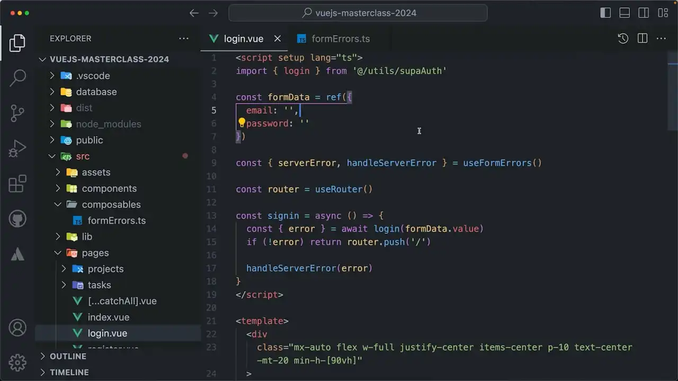Close the login.vue tab
The height and width of the screenshot is (381, 678).
pos(277,39)
